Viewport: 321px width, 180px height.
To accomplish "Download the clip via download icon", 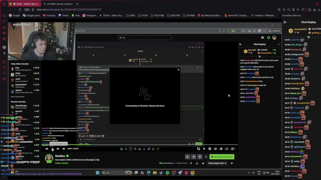I will [197, 163].
